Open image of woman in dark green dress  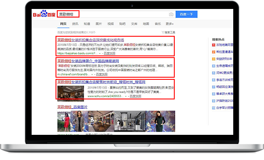click(160, 121)
